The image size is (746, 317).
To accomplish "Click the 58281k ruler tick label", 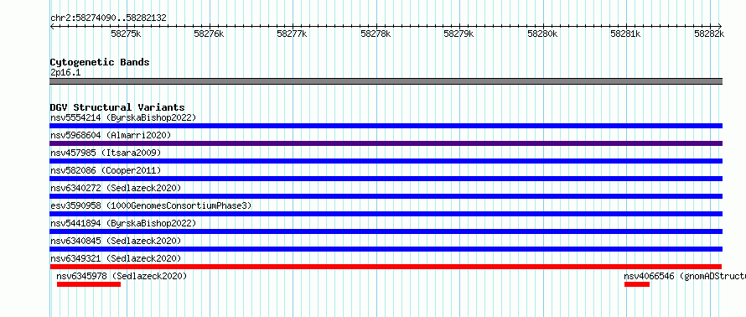I will 625,34.
